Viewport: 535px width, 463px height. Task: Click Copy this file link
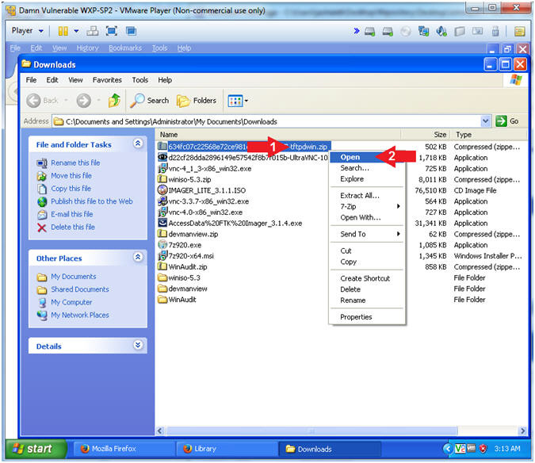coord(71,189)
